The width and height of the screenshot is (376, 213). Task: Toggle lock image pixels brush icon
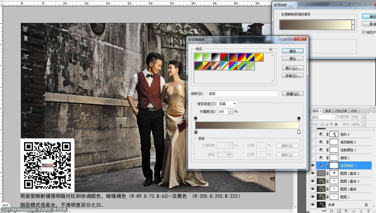(327, 124)
